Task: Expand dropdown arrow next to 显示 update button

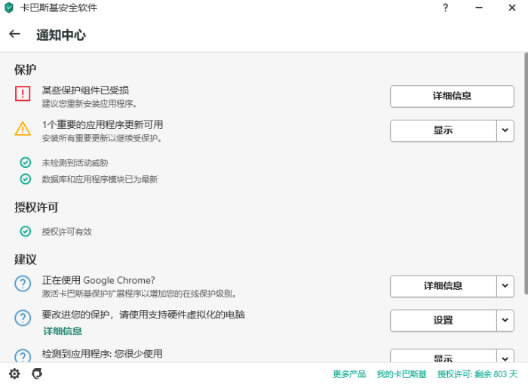Action: (505, 130)
